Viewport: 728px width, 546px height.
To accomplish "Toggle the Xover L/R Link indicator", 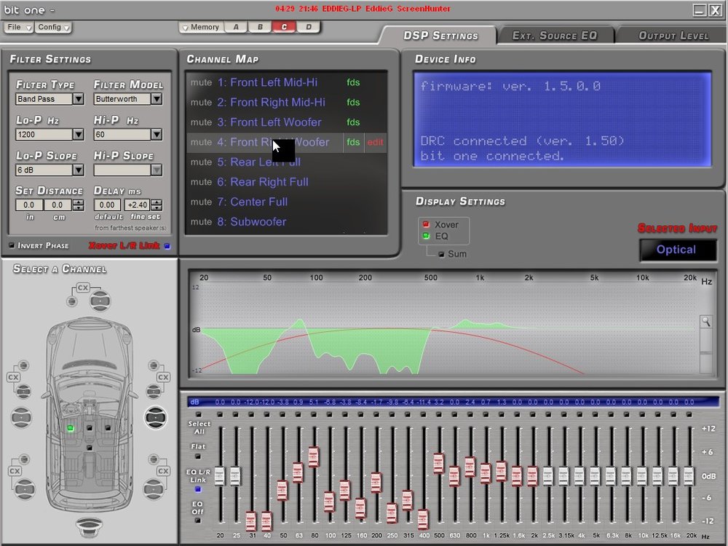I will tap(167, 246).
